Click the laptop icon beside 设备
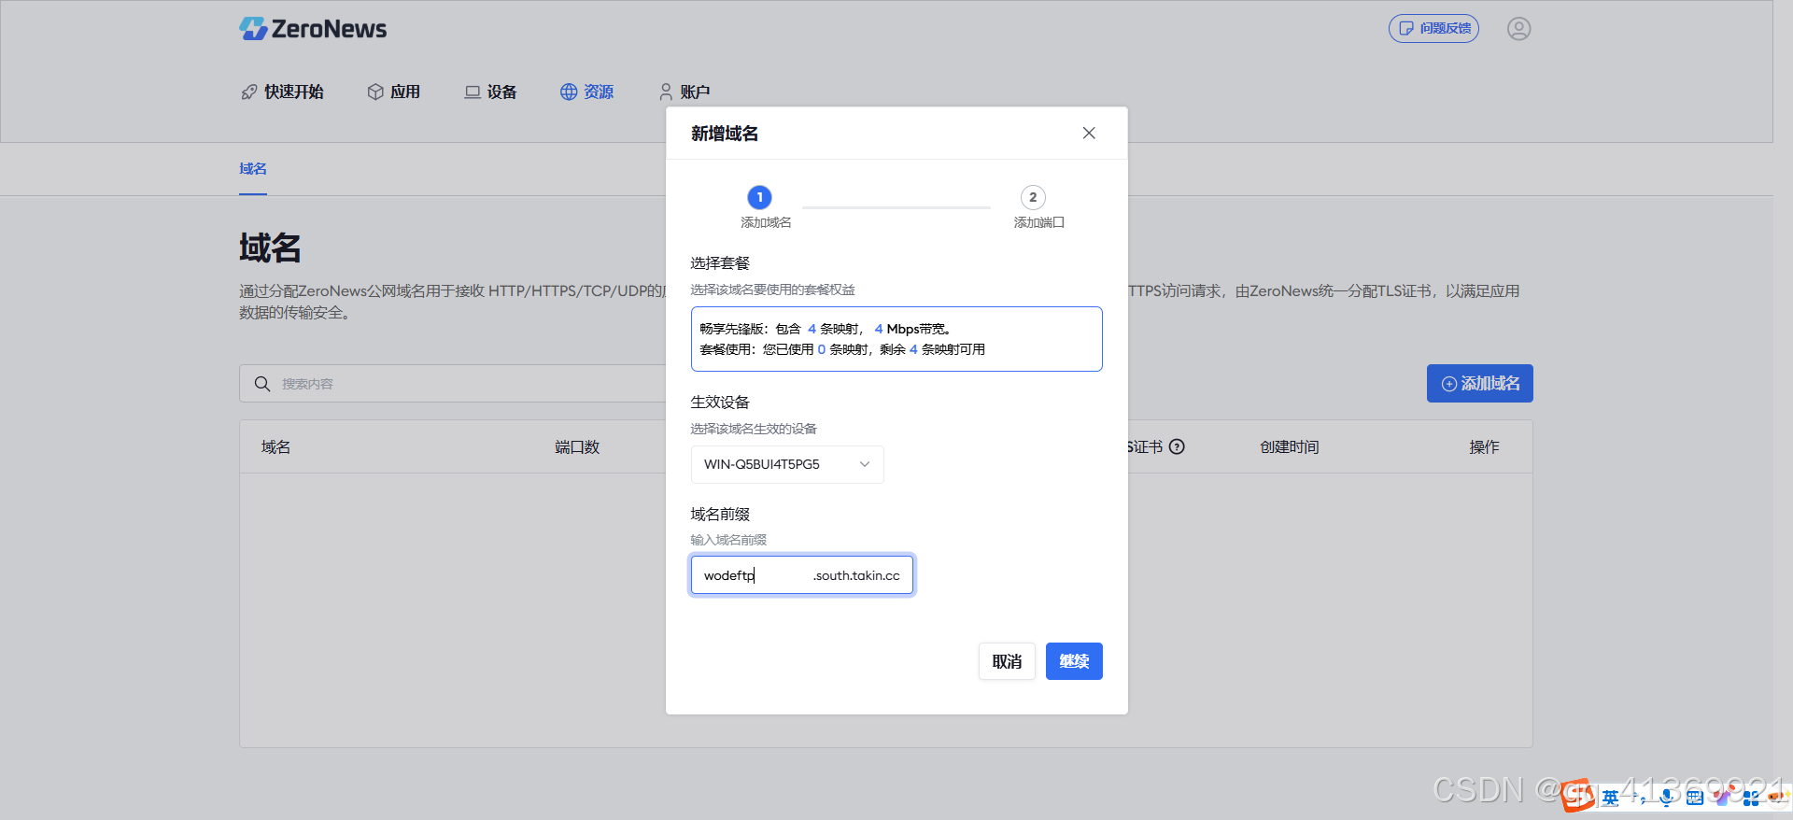Viewport: 1793px width, 820px height. tap(473, 92)
